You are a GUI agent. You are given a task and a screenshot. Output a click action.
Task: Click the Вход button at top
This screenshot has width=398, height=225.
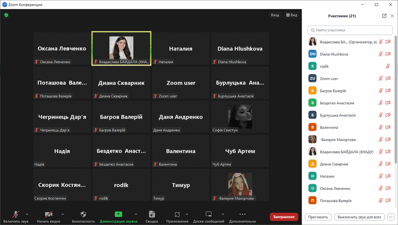tap(275, 15)
